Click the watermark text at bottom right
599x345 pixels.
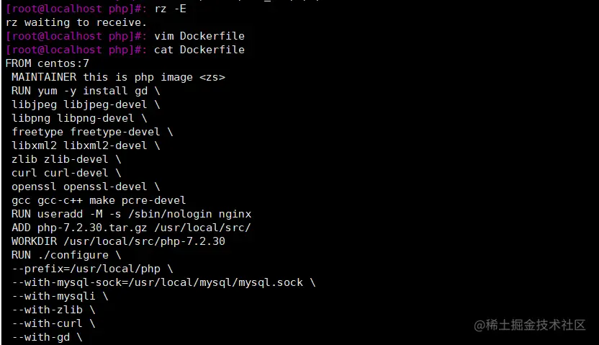click(x=529, y=325)
